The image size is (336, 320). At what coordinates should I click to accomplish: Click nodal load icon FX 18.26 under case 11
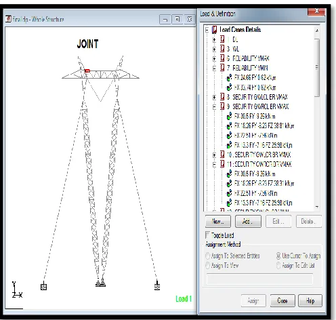coord(229,183)
